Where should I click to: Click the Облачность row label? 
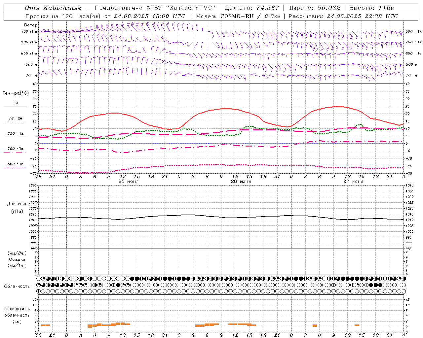17,287
